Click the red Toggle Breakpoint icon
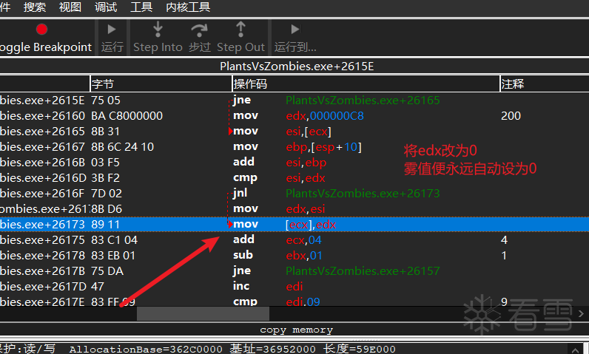 [41, 30]
